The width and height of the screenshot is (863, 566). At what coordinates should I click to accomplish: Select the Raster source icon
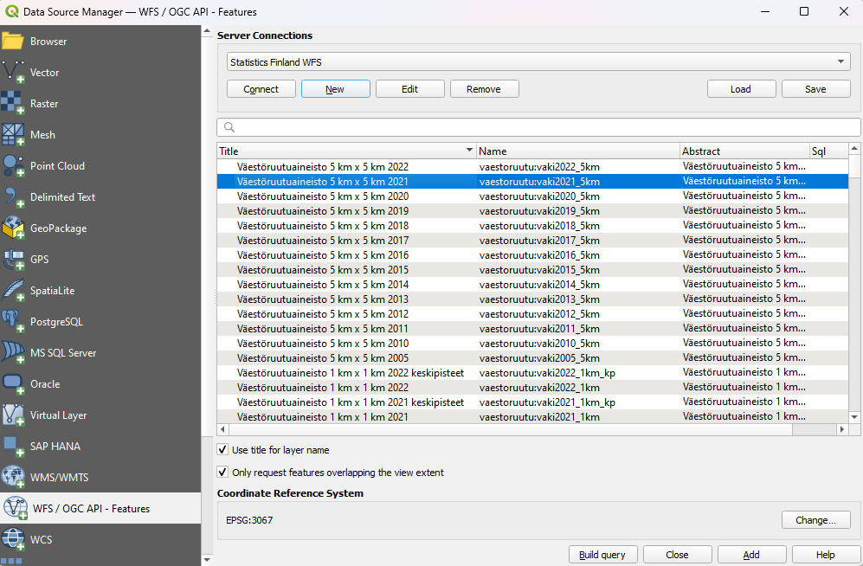tap(13, 103)
